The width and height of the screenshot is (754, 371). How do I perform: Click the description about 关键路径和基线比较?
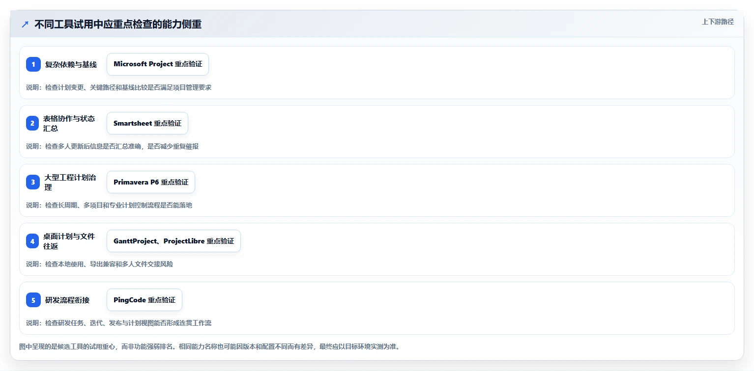119,87
